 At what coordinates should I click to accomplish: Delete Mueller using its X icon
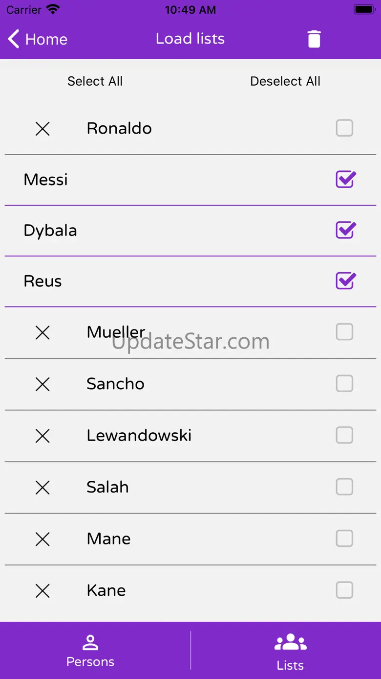43,333
